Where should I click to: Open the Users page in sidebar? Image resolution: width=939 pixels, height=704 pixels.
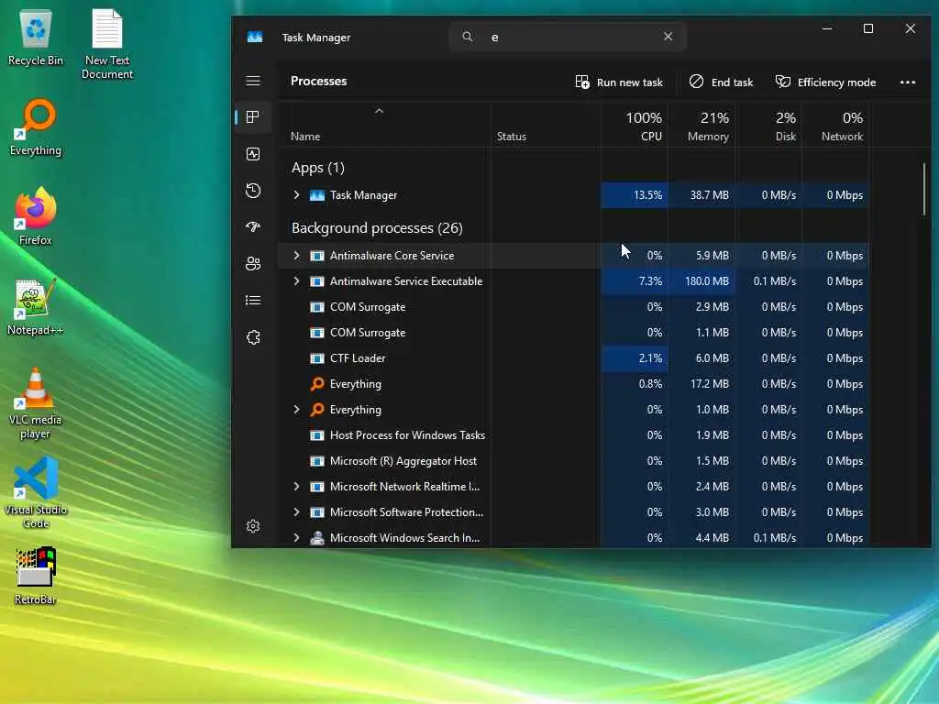(253, 264)
